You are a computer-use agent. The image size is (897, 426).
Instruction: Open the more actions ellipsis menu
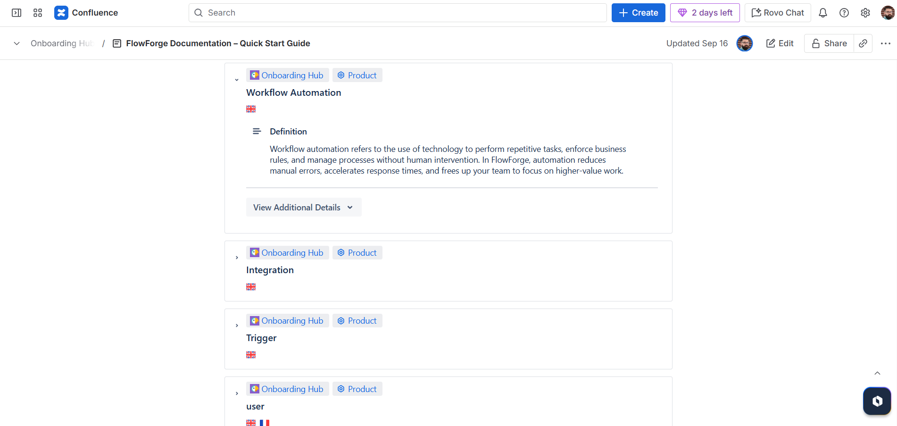tap(886, 43)
